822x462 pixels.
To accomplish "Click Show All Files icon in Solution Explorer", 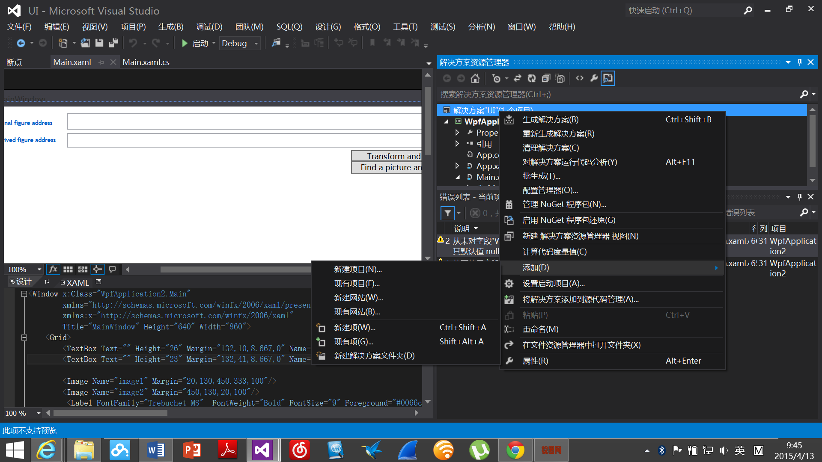I will click(x=560, y=78).
